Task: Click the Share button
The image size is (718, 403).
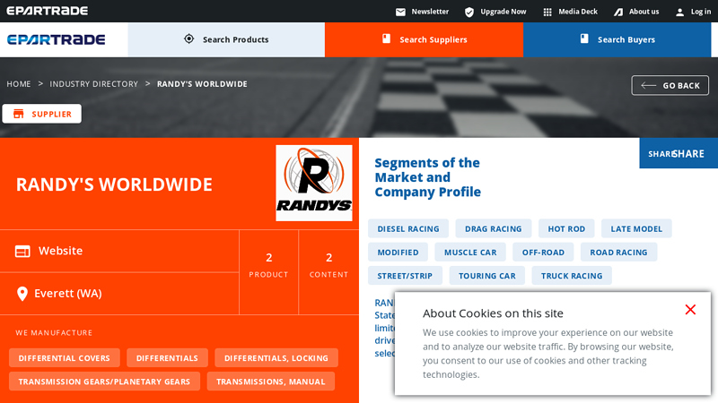Action: (679, 153)
